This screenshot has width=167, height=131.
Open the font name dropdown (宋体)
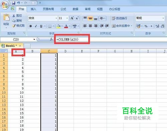[x=56, y=18]
